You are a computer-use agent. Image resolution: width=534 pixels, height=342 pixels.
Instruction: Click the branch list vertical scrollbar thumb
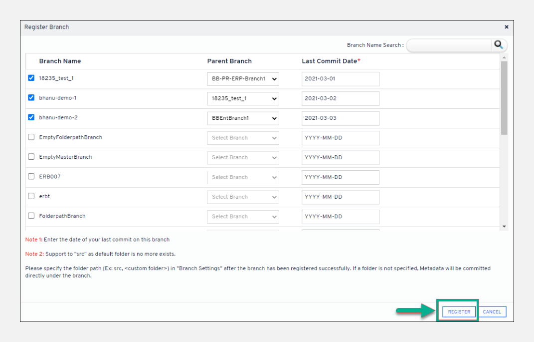[504, 97]
